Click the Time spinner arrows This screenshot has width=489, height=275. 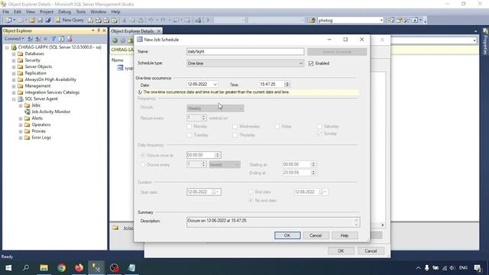287,84
